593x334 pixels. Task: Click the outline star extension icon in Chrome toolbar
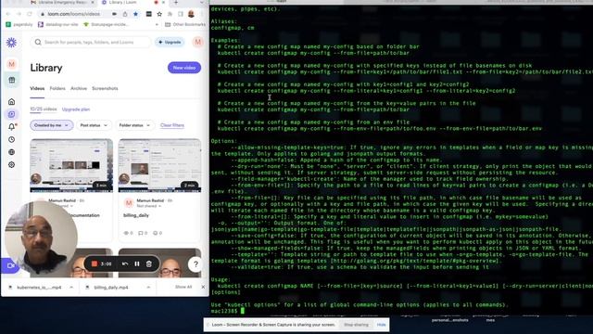pyautogui.click(x=159, y=14)
